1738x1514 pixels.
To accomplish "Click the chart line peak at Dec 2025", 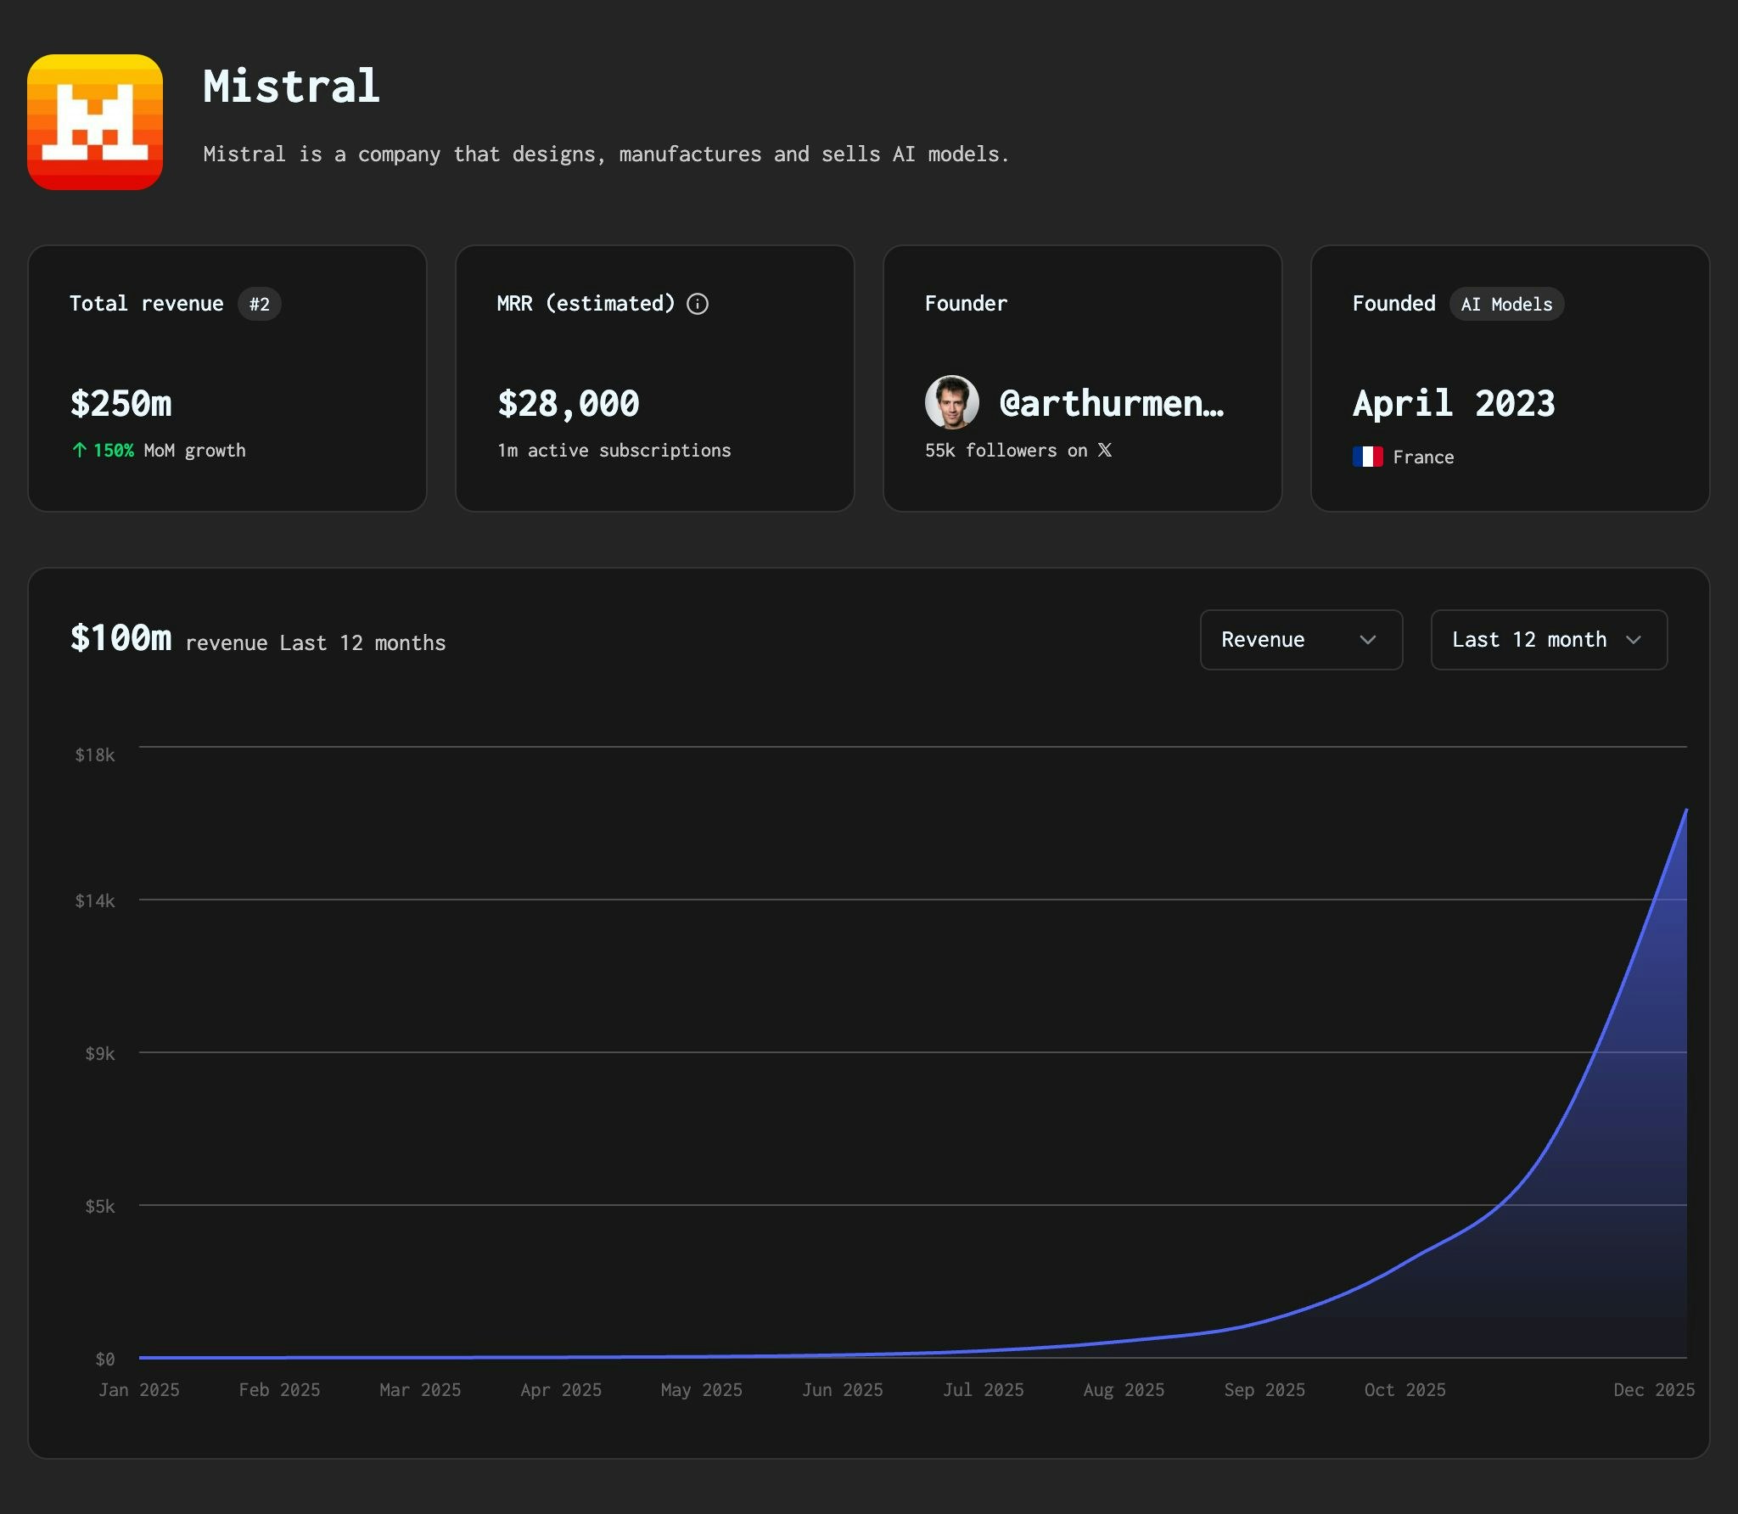I will coord(1685,811).
